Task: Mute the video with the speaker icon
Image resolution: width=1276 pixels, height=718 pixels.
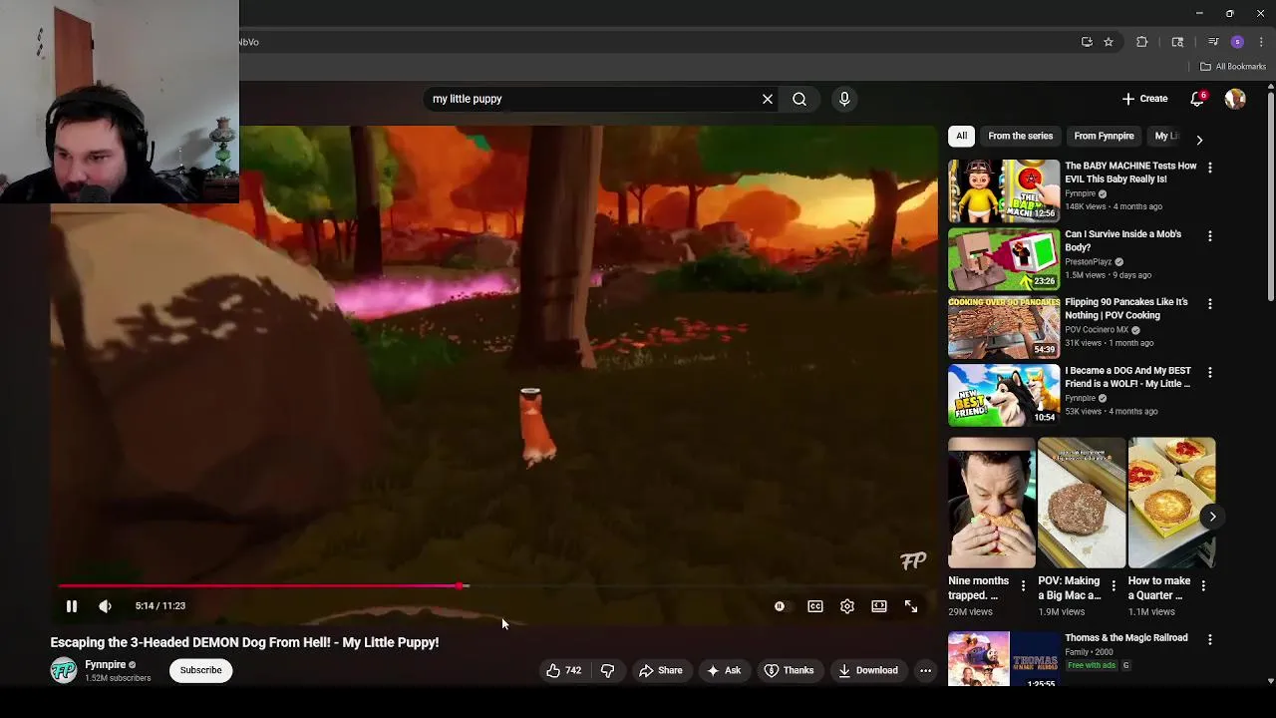Action: (105, 606)
